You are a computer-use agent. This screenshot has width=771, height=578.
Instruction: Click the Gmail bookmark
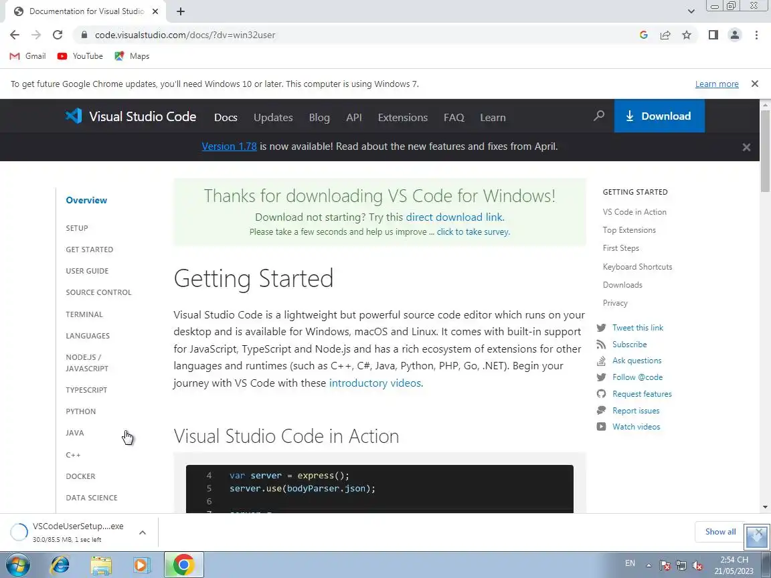[28, 56]
